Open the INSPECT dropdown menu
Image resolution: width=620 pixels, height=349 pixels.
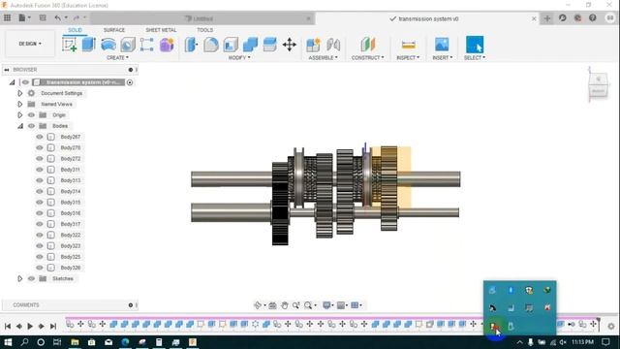click(408, 58)
